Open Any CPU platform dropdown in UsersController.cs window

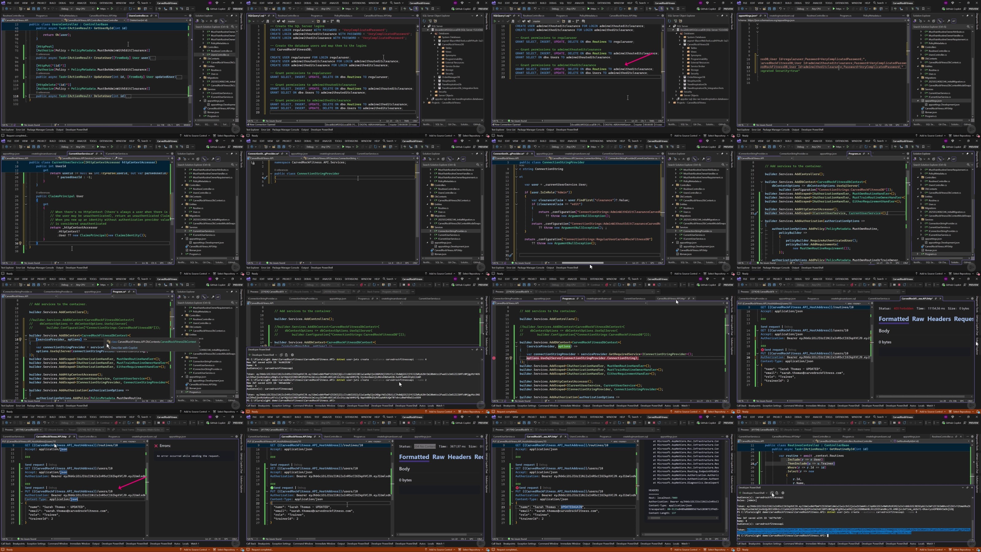85,9
